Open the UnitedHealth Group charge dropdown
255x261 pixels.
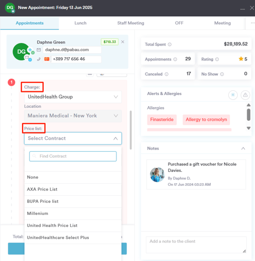click(x=73, y=97)
